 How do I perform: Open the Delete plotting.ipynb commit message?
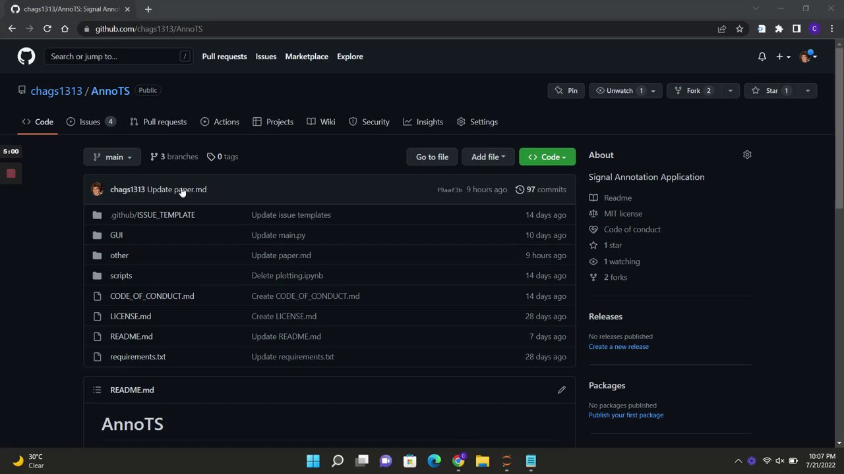coord(287,276)
